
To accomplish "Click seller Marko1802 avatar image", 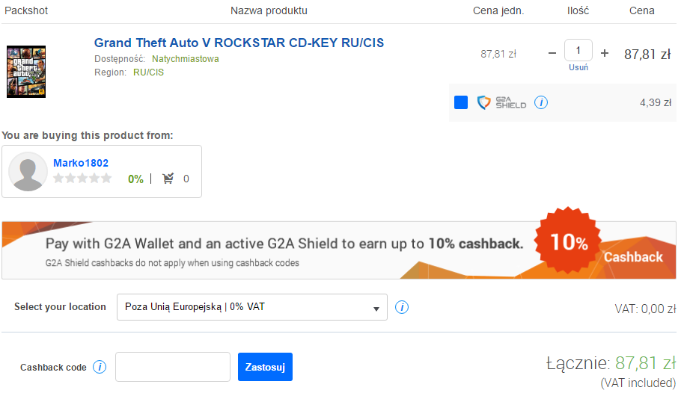I will click(x=28, y=172).
